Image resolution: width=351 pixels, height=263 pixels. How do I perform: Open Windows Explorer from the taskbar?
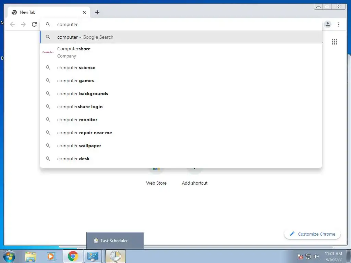(x=31, y=256)
